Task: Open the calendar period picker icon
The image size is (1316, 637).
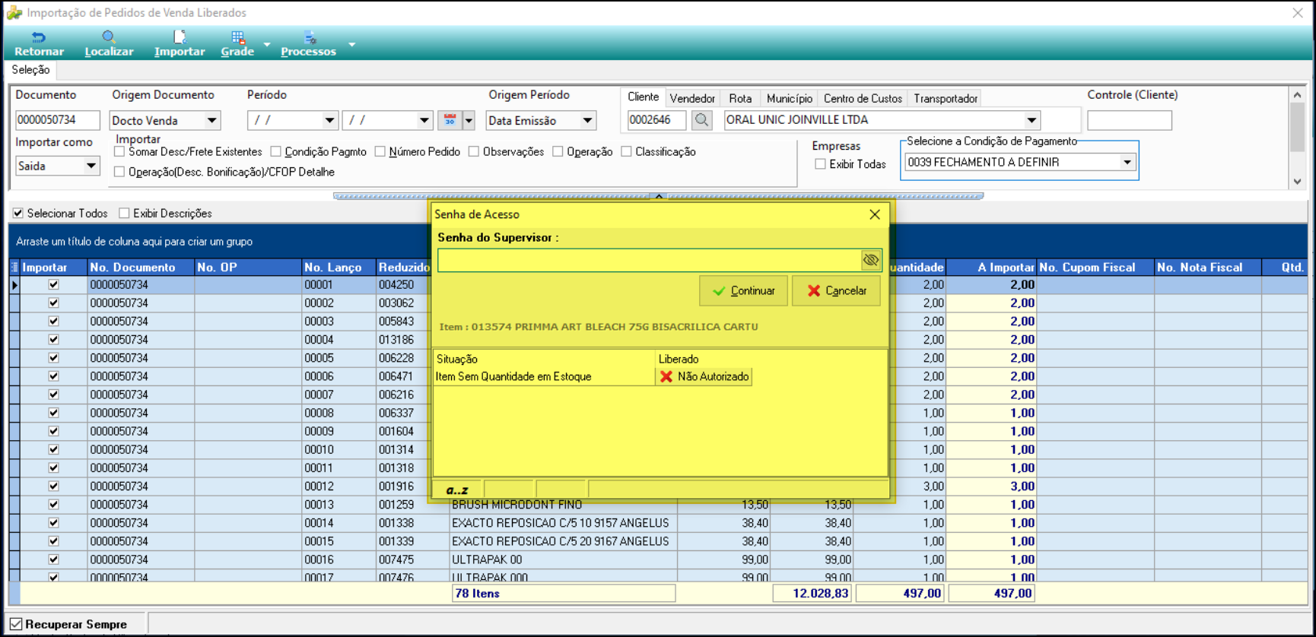Action: [450, 120]
